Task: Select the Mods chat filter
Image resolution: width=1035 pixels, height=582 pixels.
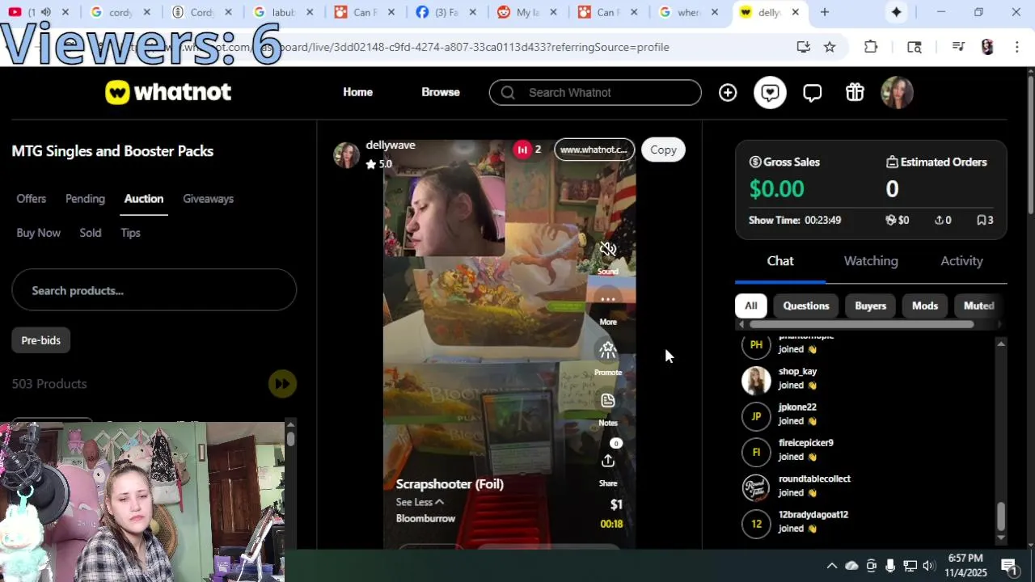Action: [x=925, y=306]
